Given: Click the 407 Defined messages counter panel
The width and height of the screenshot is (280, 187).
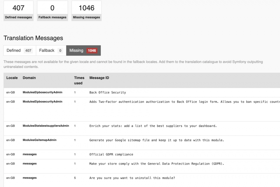Looking at the screenshot, I should click(18, 11).
